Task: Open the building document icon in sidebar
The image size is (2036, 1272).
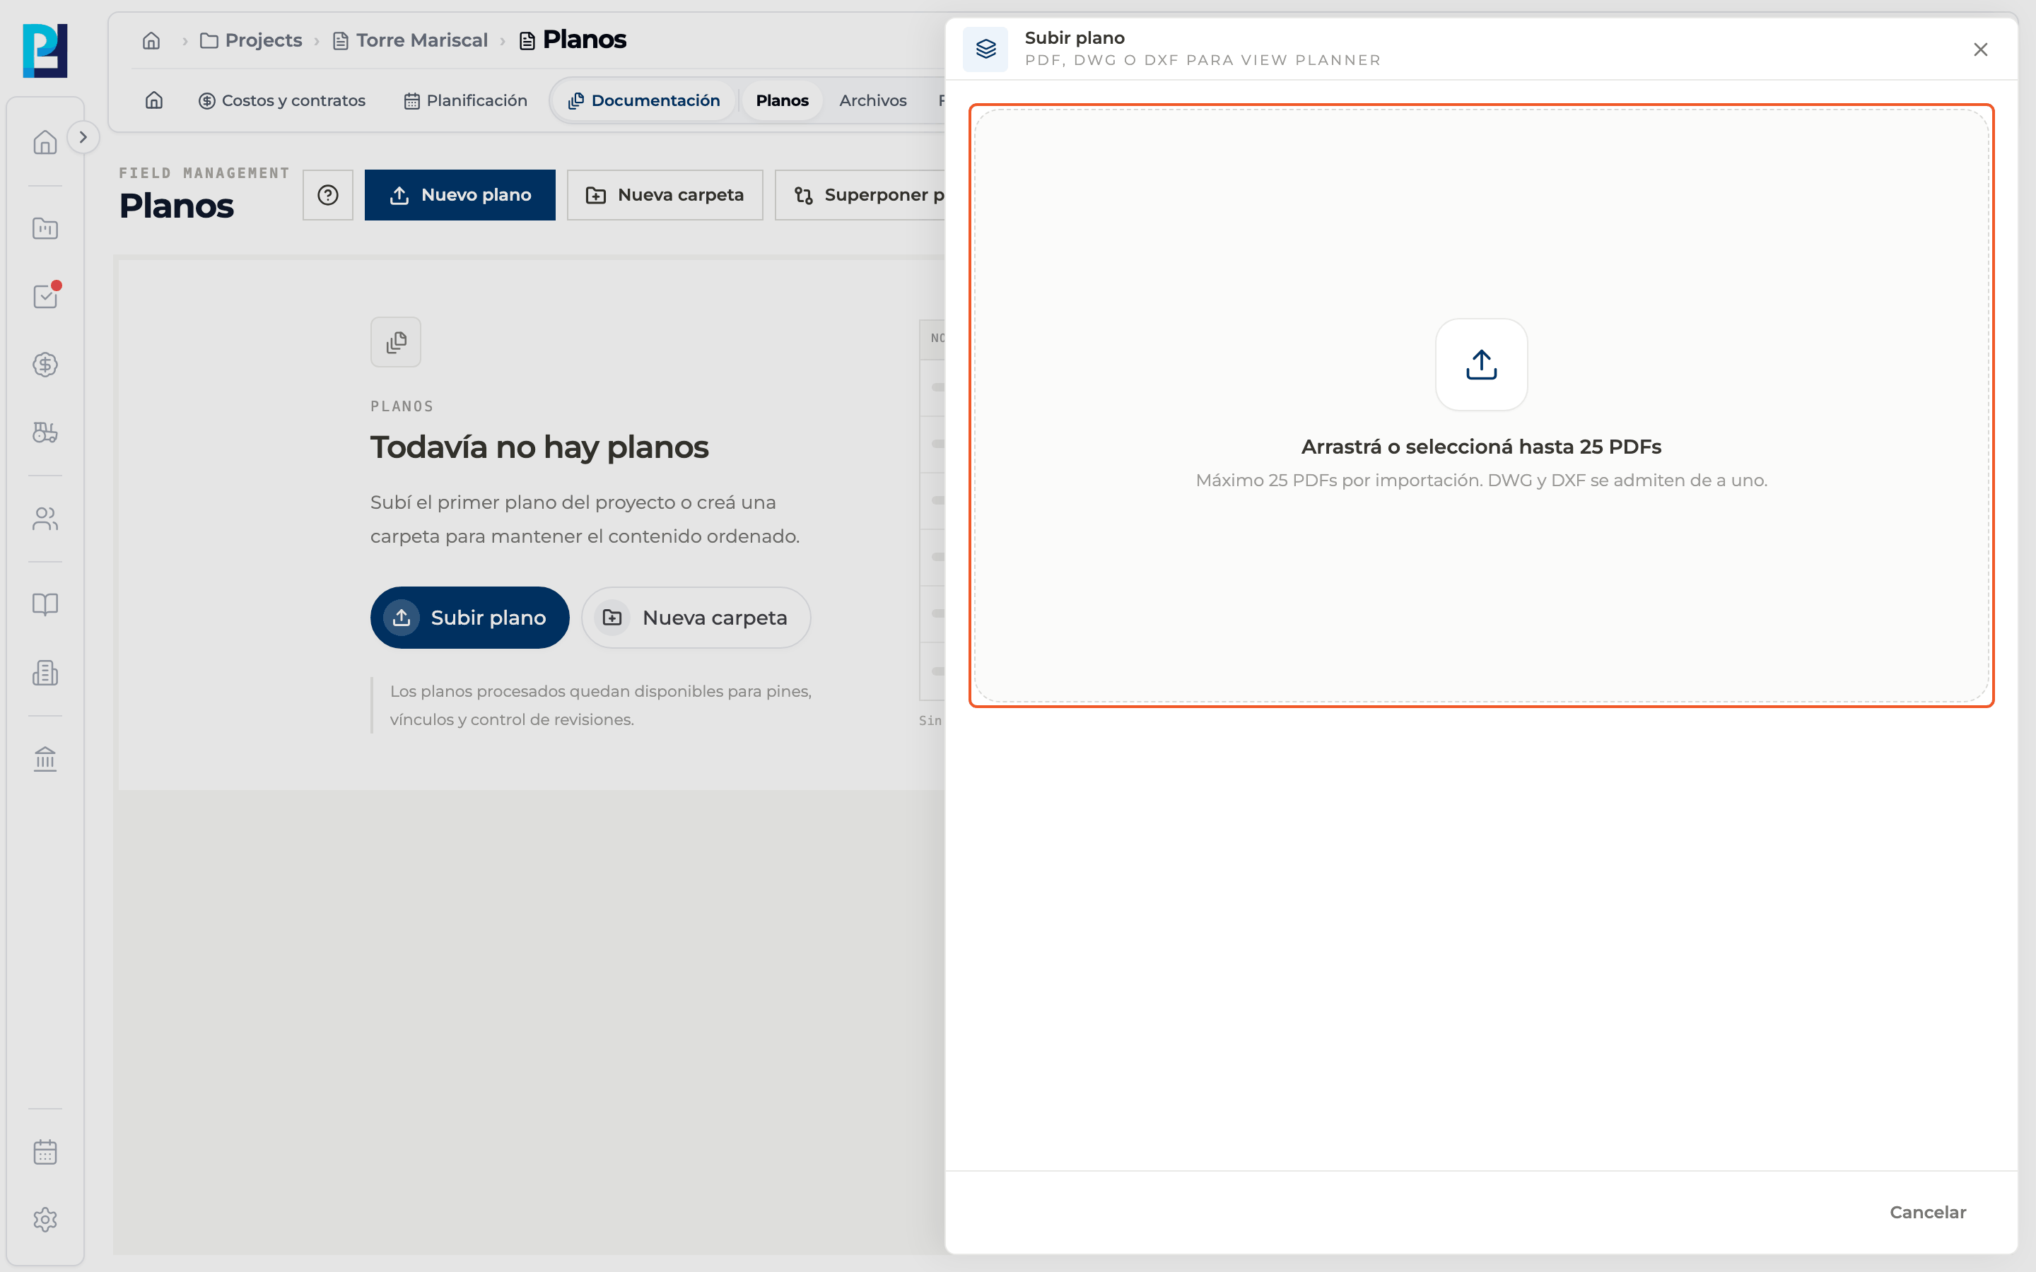Action: (45, 673)
